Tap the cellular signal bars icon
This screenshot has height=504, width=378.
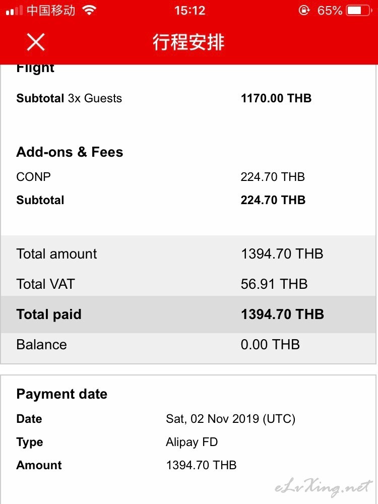coord(15,11)
